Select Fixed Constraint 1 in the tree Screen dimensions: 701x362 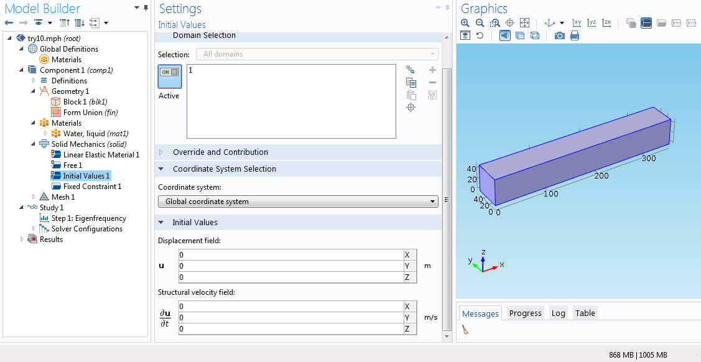pyautogui.click(x=92, y=187)
